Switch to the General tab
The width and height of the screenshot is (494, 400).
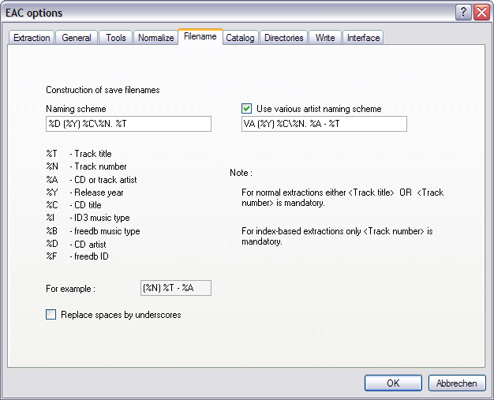(77, 38)
